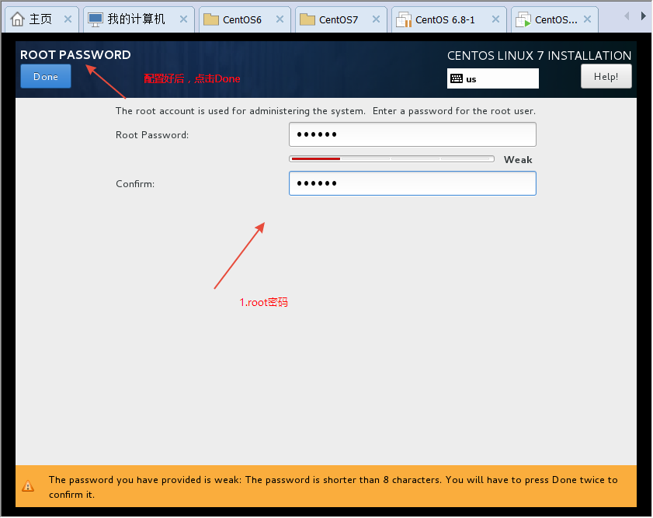Click the CENTOS LINUX 7 INSTALLATION title

click(540, 55)
